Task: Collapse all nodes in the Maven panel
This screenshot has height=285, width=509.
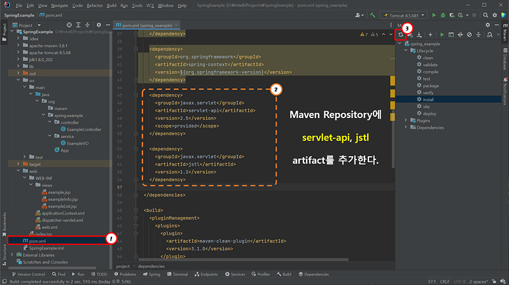Action: pos(478,35)
